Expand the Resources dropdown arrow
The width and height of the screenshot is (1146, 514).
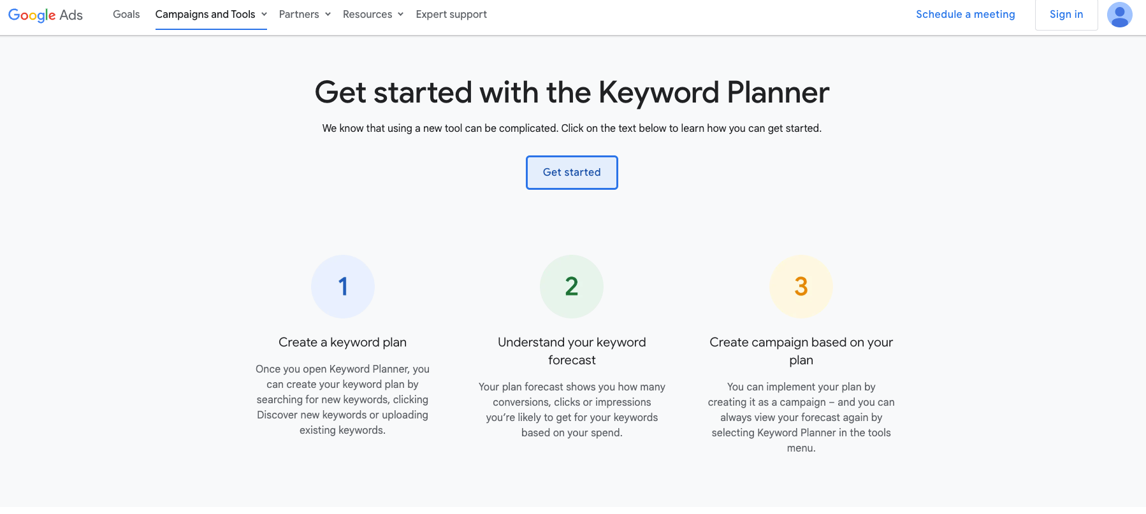click(x=401, y=14)
